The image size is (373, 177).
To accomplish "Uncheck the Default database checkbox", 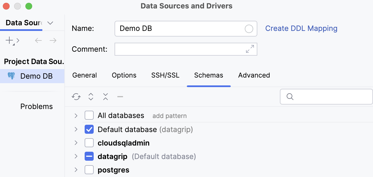I will (x=89, y=129).
